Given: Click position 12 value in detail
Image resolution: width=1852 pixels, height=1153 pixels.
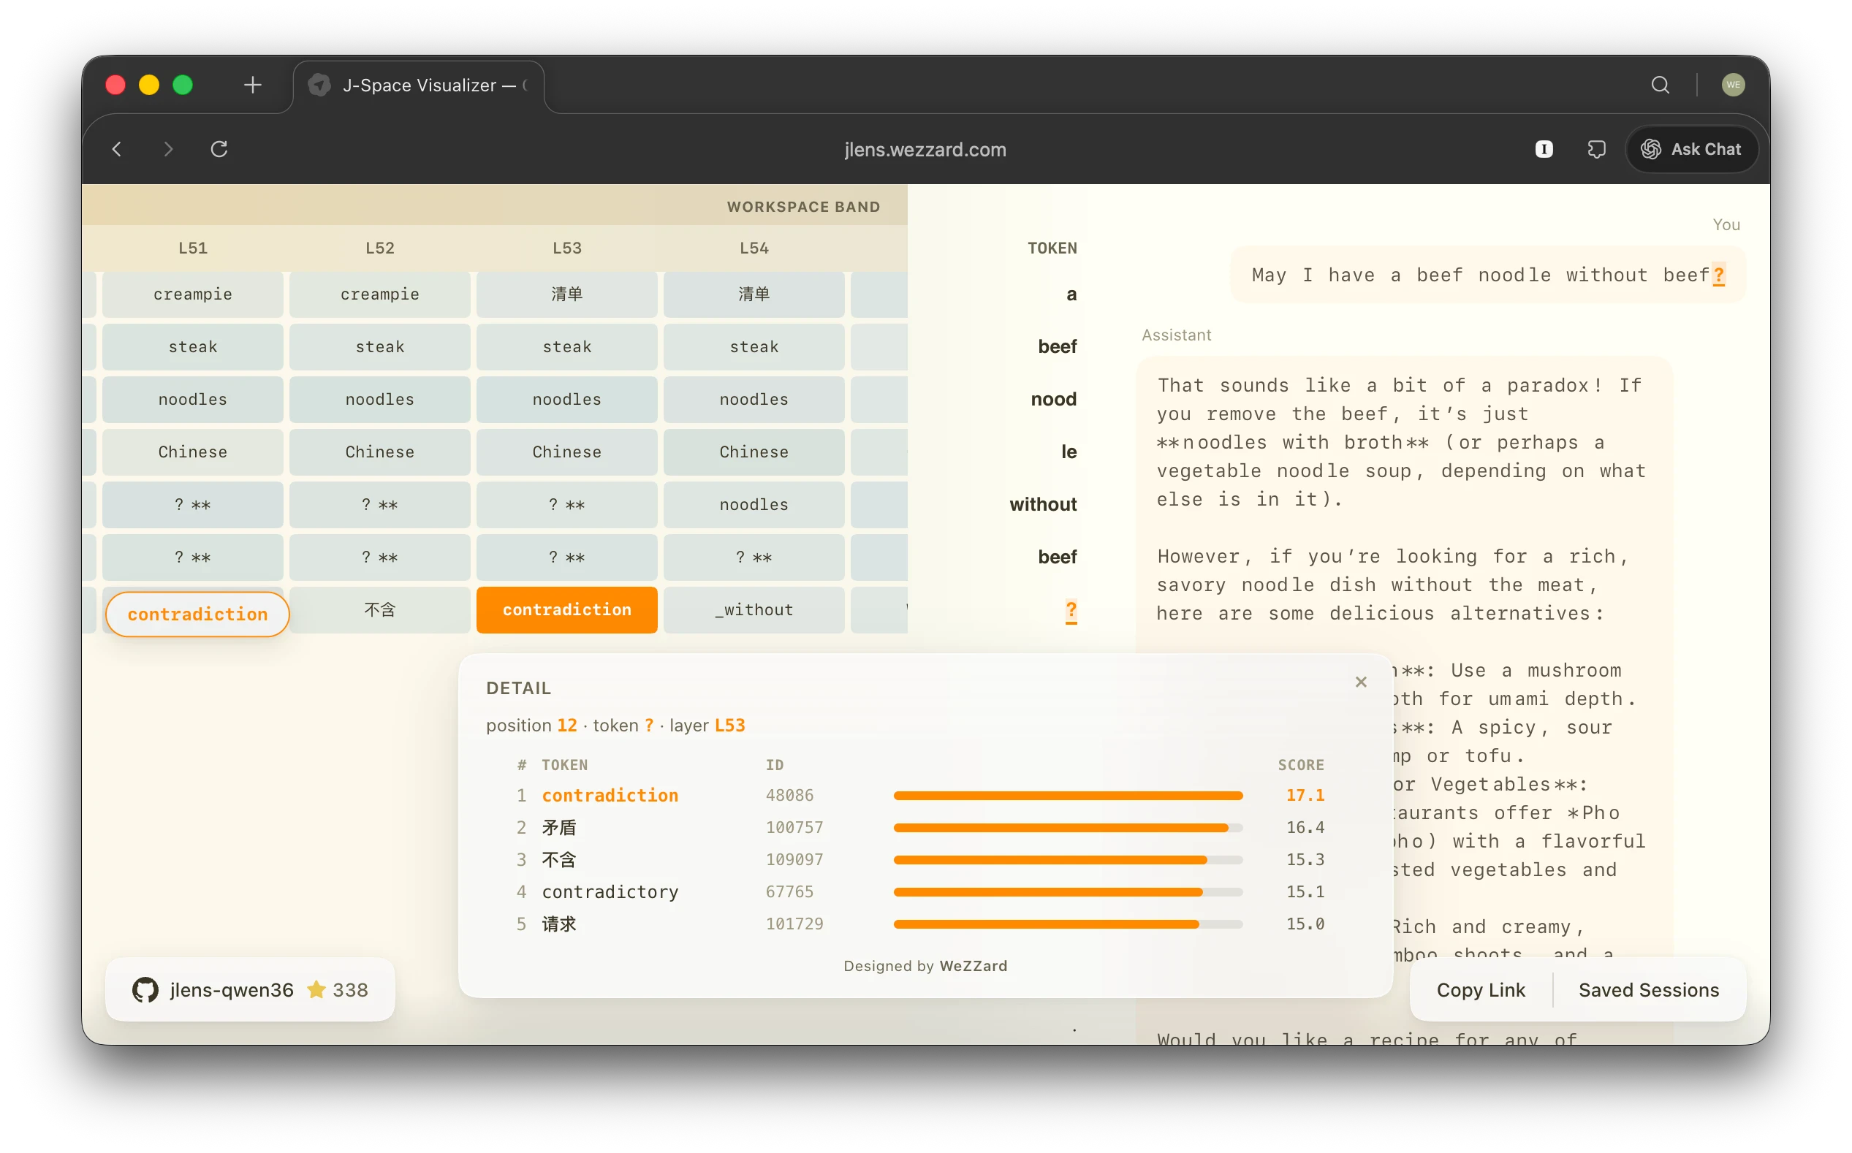Looking at the screenshot, I should pos(566,726).
